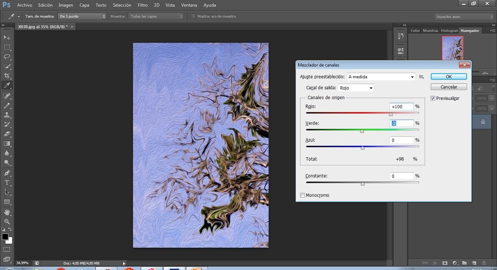Image resolution: width=497 pixels, height=270 pixels.
Task: Click the Cancelar button
Action: coord(449,87)
